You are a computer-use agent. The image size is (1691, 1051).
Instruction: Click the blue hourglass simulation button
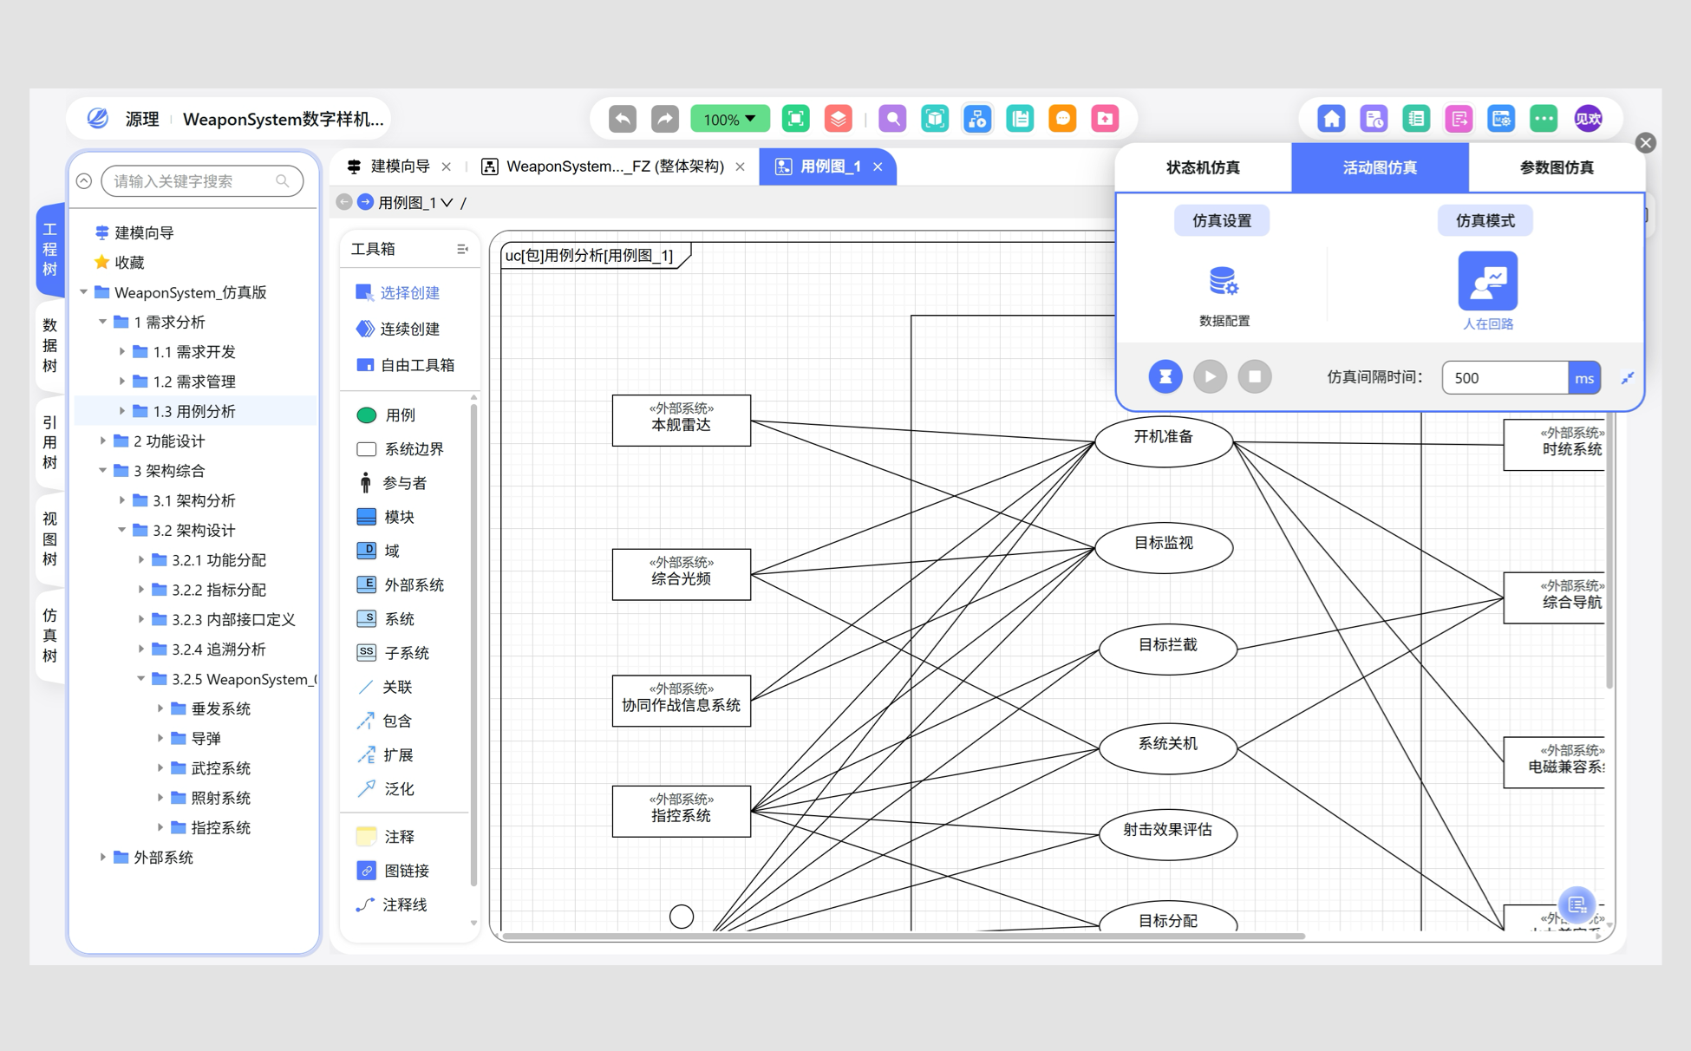click(1165, 376)
